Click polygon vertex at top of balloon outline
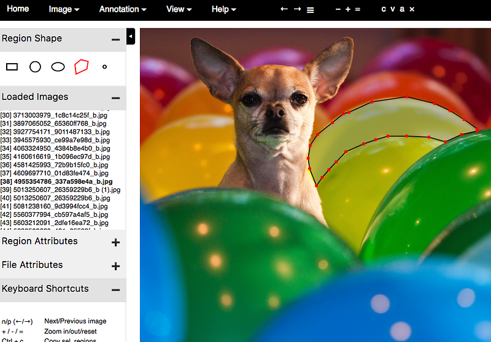This screenshot has height=342, width=491. (406, 97)
